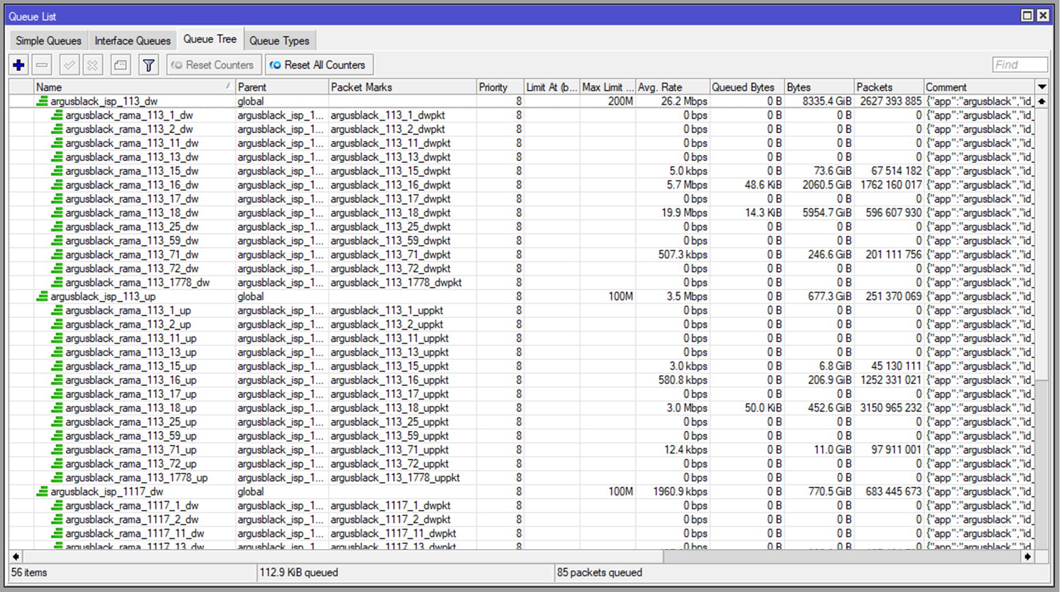The width and height of the screenshot is (1060, 592).
Task: Click the Disable cross icon
Action: click(93, 65)
